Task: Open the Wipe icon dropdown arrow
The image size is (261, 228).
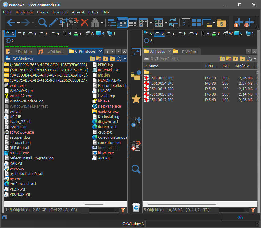Action: click(x=103, y=23)
